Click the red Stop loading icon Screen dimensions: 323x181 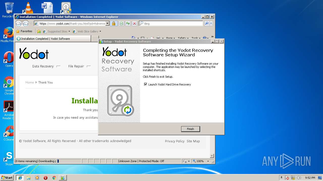(134, 24)
